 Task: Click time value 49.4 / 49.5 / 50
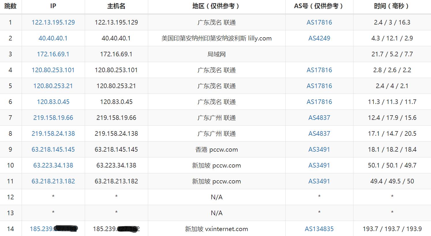[x=392, y=181]
